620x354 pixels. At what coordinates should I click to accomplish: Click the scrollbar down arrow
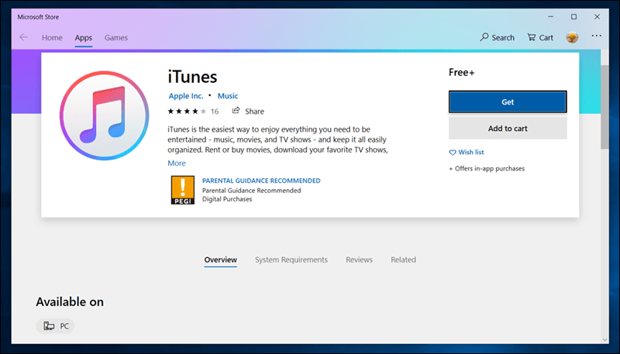(604, 340)
